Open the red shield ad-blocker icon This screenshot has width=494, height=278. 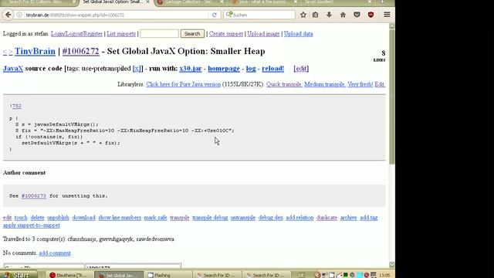click(370, 15)
